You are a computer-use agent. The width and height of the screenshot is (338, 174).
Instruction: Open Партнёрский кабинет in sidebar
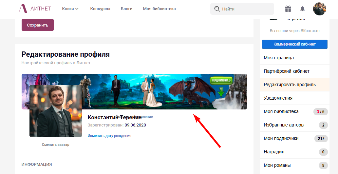(295, 71)
